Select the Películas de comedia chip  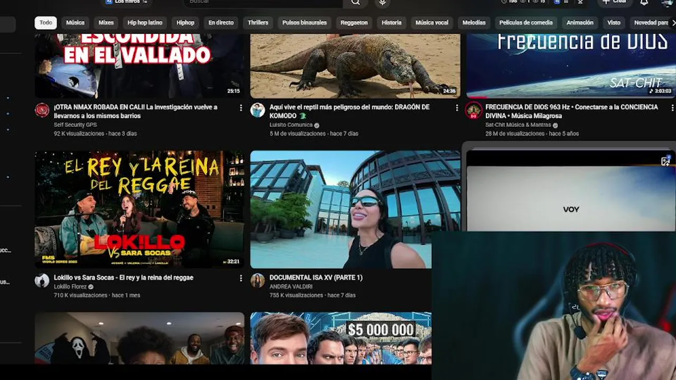coord(525,23)
